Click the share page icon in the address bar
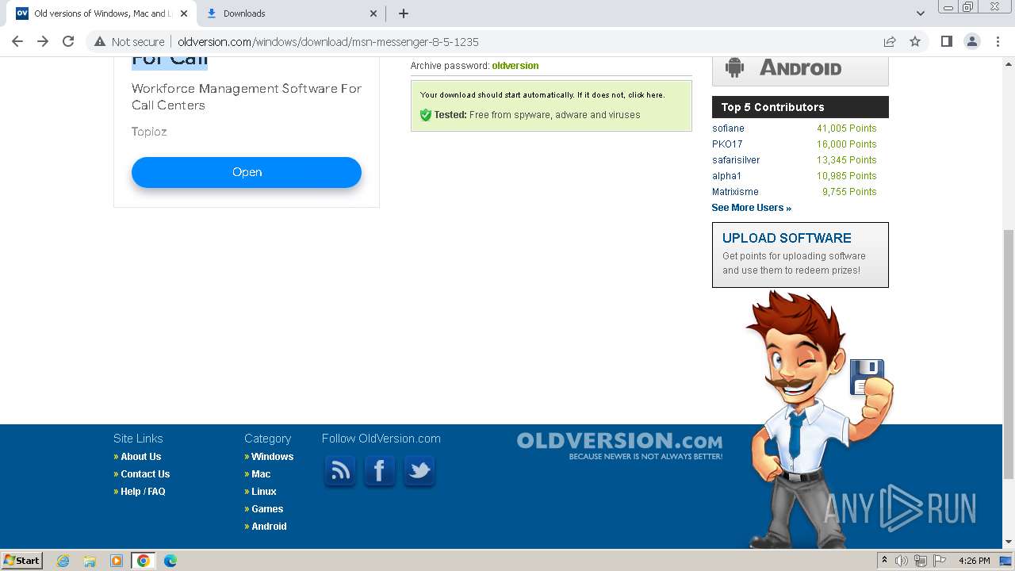Screen dimensions: 1015x571 (x=890, y=41)
